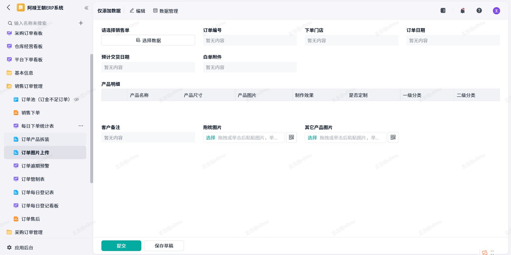Click the sidebar vertical scrollbar
Screen dimensions: 511x255
[92, 119]
